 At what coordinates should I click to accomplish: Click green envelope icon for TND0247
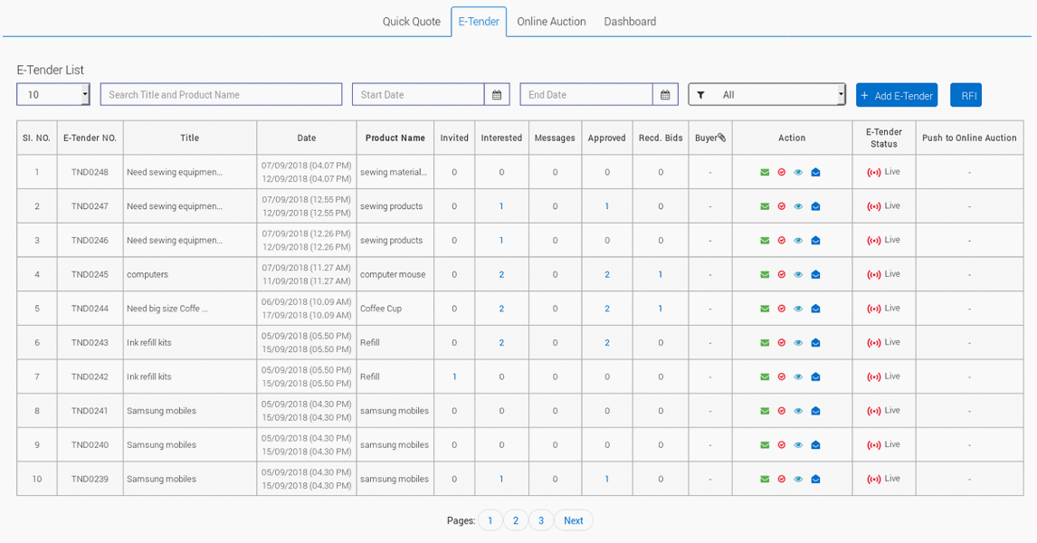click(765, 206)
